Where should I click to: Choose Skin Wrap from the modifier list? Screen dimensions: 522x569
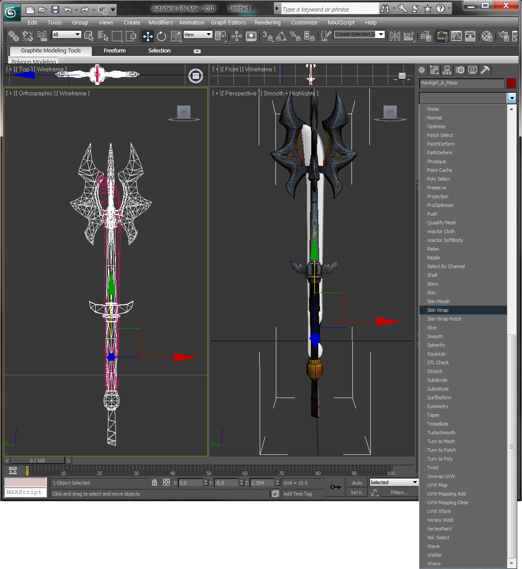tap(438, 310)
